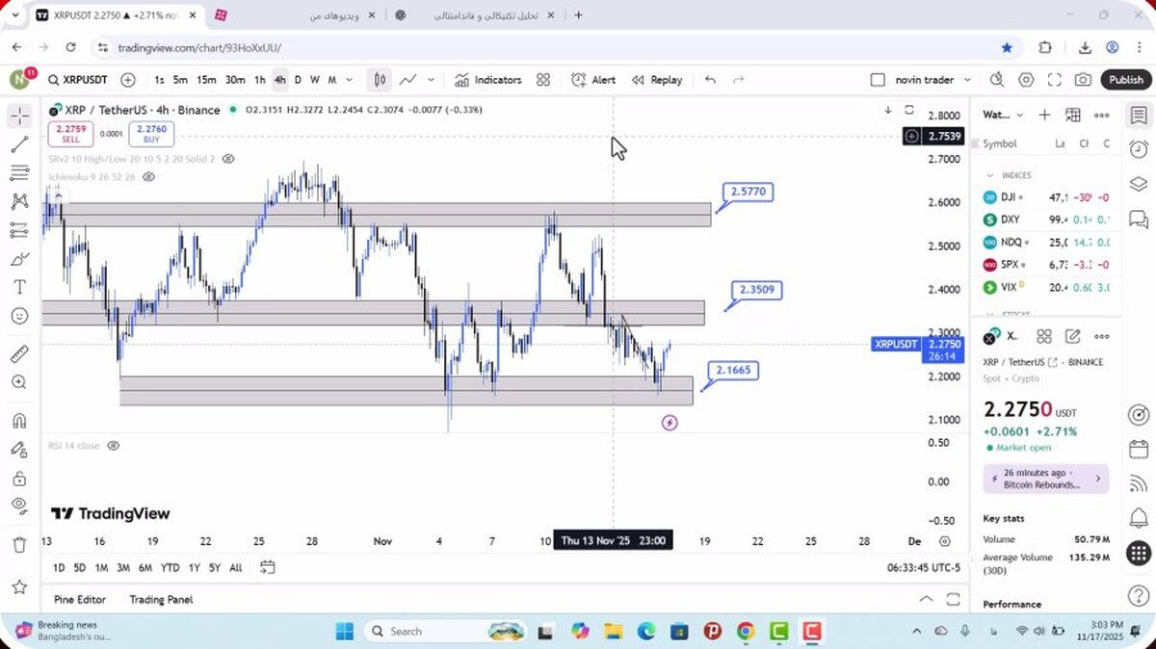Image resolution: width=1156 pixels, height=649 pixels.
Task: Select DXY in the watchlist
Action: click(x=1046, y=220)
